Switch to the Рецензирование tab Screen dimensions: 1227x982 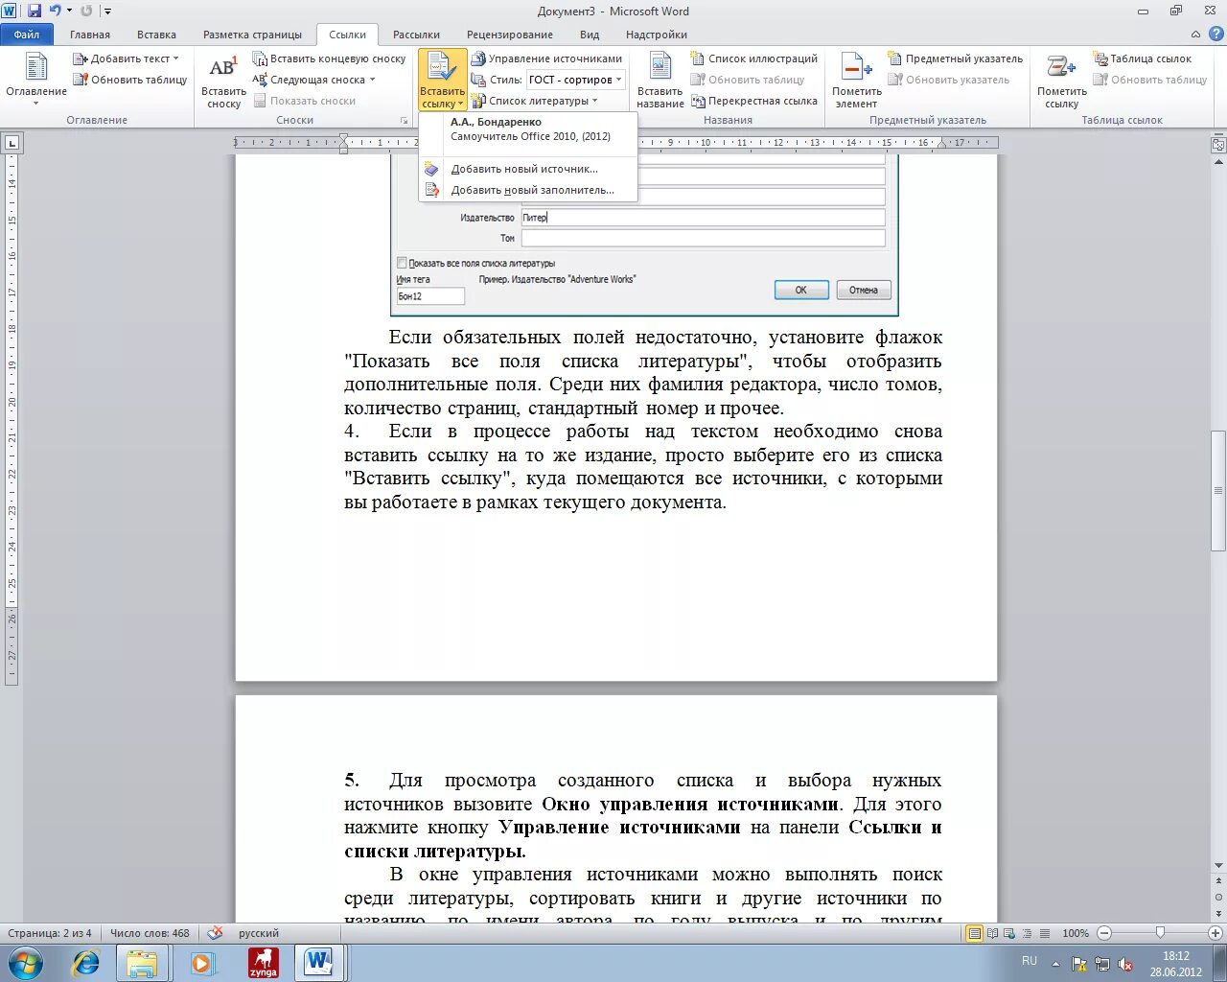[510, 35]
